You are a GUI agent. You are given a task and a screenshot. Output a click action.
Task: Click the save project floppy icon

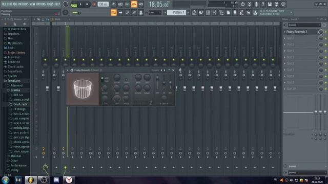(x=270, y=4)
